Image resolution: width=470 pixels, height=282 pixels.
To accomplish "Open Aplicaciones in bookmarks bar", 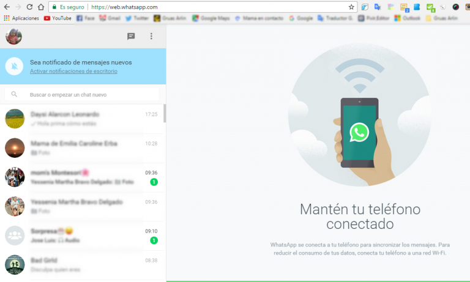I will pyautogui.click(x=21, y=18).
